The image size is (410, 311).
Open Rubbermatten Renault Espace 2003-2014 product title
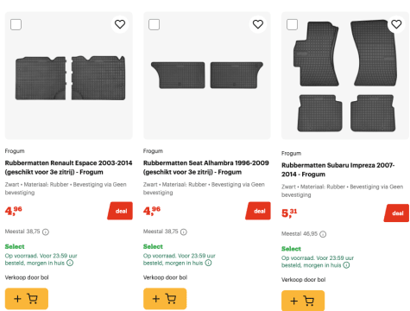pyautogui.click(x=68, y=168)
